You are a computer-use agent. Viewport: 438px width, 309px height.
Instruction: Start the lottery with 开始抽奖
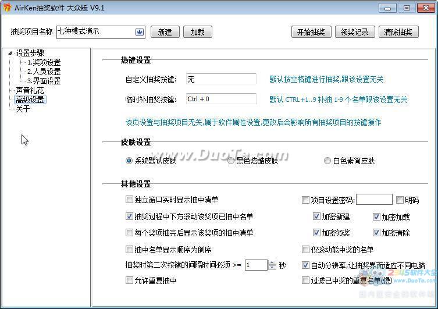pyautogui.click(x=311, y=32)
